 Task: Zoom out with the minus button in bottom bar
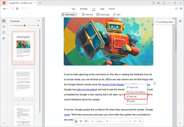pos(93,121)
